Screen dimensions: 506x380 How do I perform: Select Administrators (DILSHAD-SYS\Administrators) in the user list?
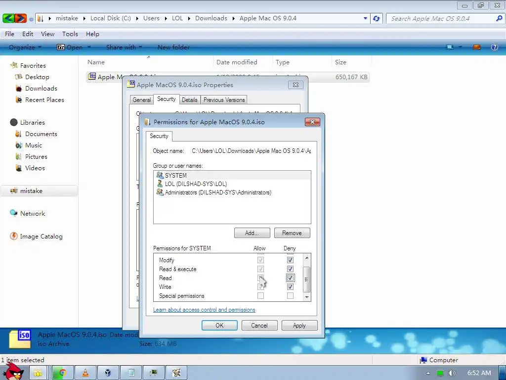click(x=218, y=192)
